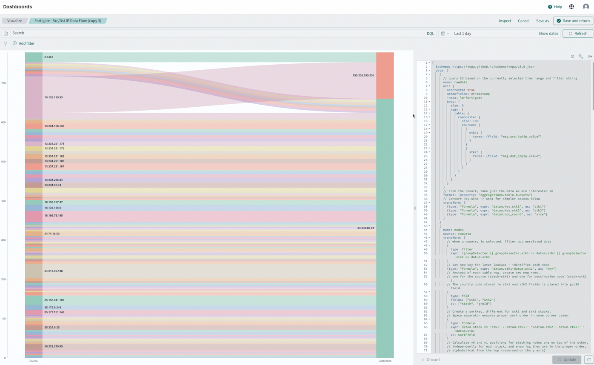The width and height of the screenshot is (594, 365).
Task: Fold the url block at line 7
Action: tap(429, 86)
